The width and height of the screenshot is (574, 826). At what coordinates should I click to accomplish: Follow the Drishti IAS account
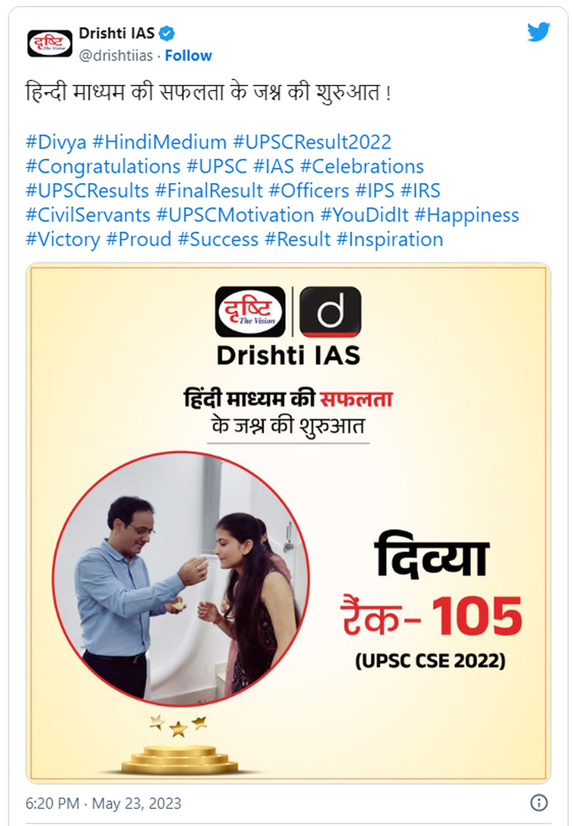pyautogui.click(x=188, y=56)
